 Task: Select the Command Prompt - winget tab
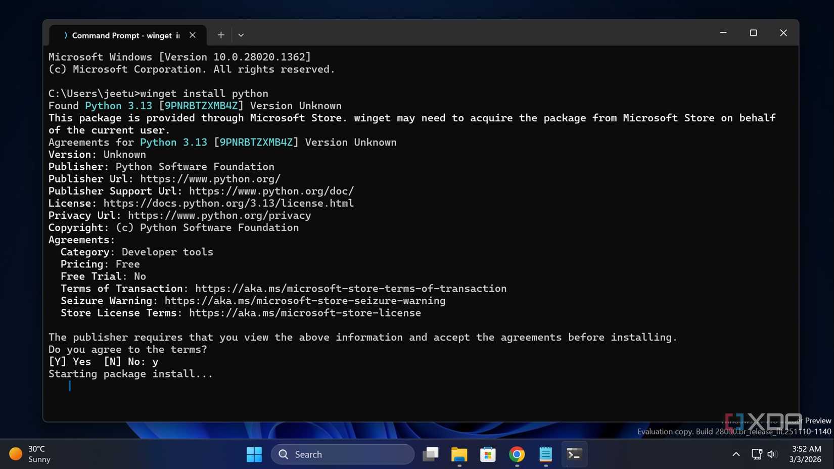point(128,35)
